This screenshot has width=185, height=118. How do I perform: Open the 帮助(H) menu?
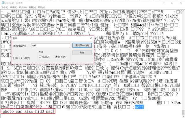42,7
